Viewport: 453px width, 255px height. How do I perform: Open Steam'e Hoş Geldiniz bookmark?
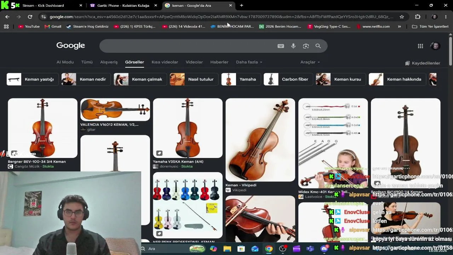pyautogui.click(x=87, y=27)
